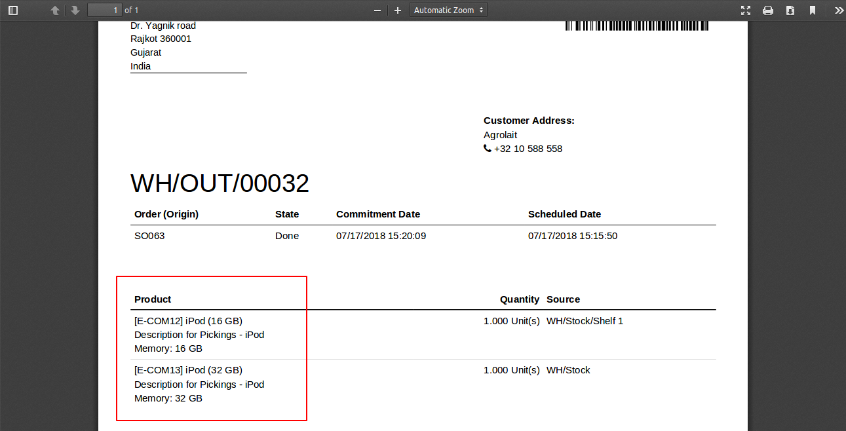Click the Gujarat address line
Image resolution: width=846 pixels, height=431 pixels.
coord(146,52)
